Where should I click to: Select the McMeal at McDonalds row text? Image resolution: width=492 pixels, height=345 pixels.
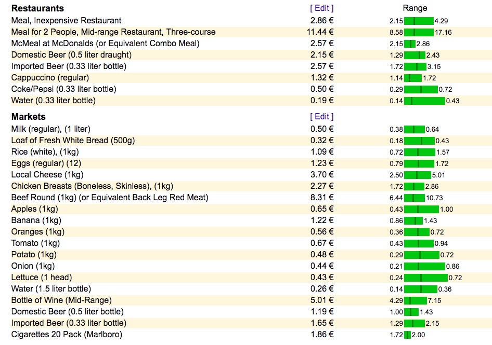click(x=106, y=43)
